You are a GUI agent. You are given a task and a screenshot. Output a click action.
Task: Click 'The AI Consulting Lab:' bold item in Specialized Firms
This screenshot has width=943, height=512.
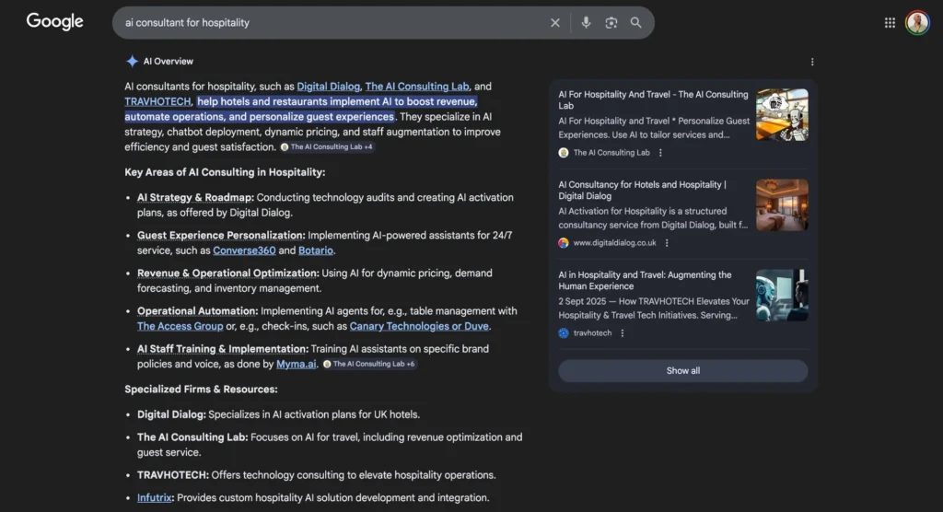192,437
